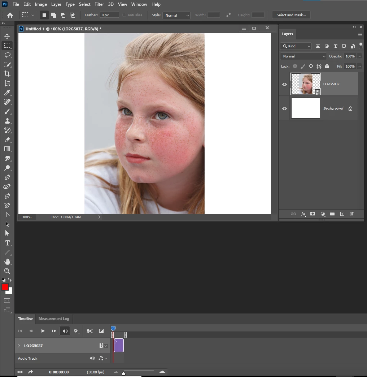This screenshot has height=377, width=367.
Task: Click the white background color swatch
Action: point(10,292)
